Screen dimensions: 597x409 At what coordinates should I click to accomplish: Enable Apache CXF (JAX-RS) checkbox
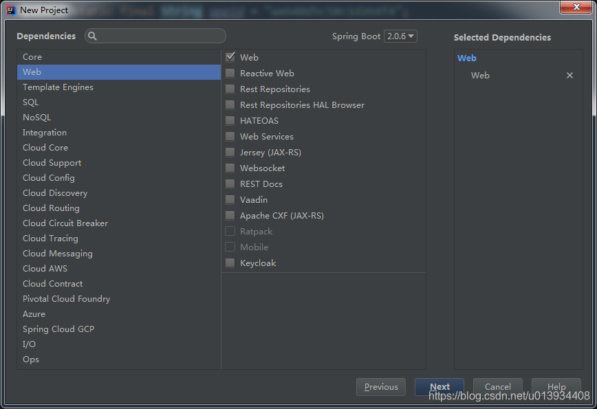pyautogui.click(x=230, y=215)
